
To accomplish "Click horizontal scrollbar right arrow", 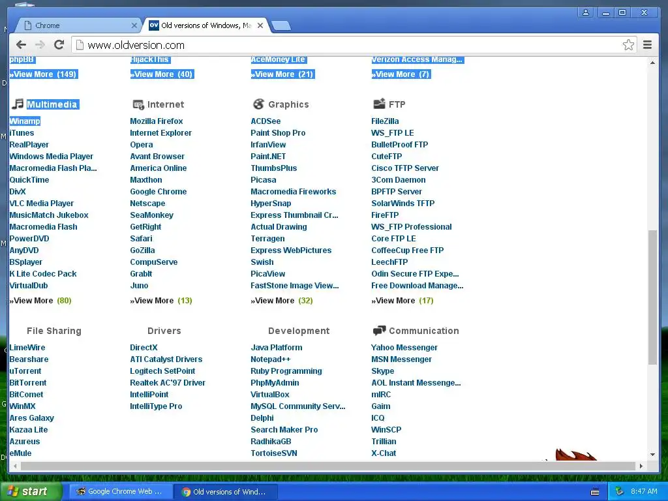I will tap(641, 466).
